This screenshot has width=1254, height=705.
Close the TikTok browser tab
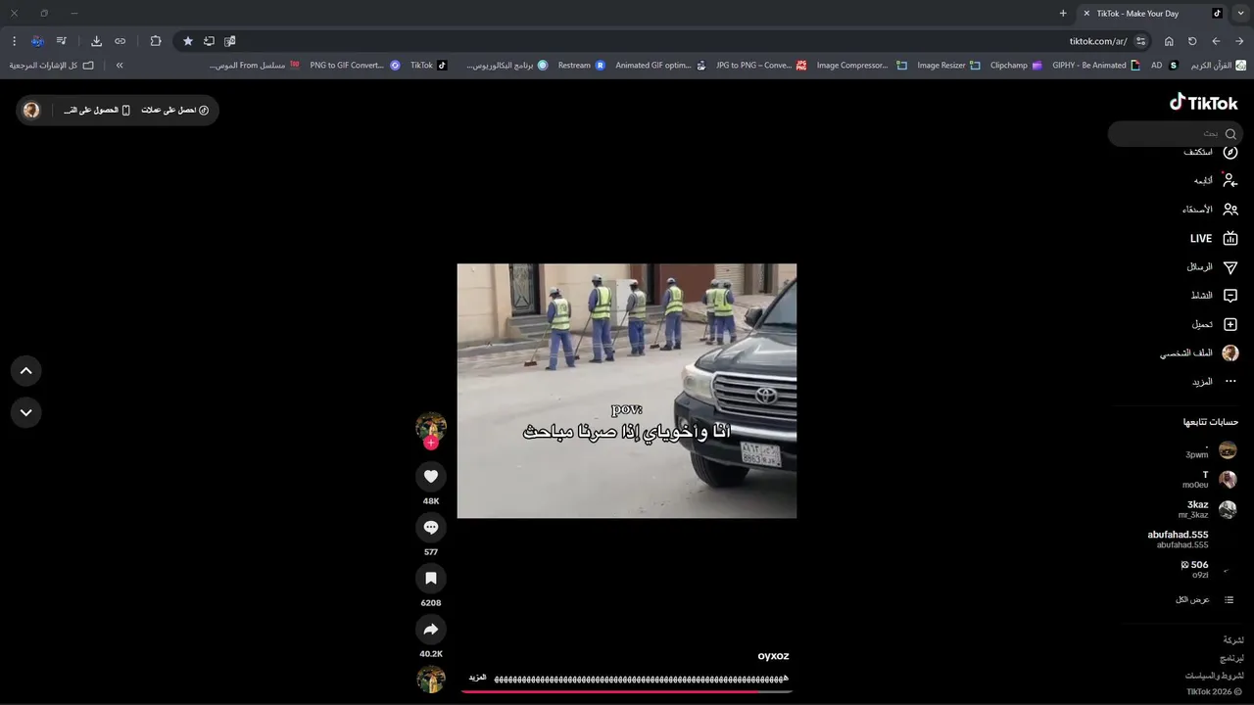tap(1086, 13)
